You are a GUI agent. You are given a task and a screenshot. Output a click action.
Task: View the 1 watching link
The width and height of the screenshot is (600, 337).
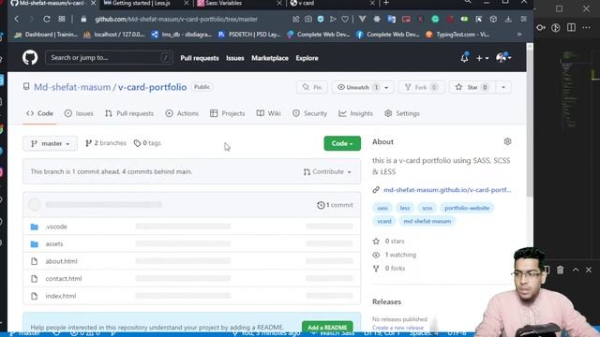tap(394, 255)
